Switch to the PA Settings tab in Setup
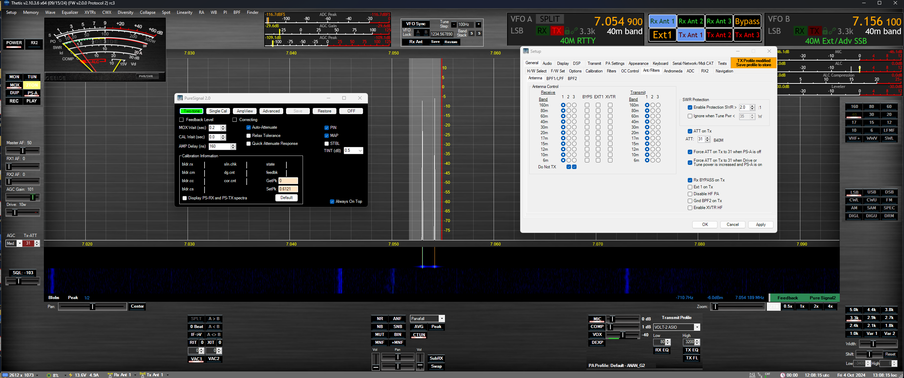The image size is (904, 378). [615, 63]
